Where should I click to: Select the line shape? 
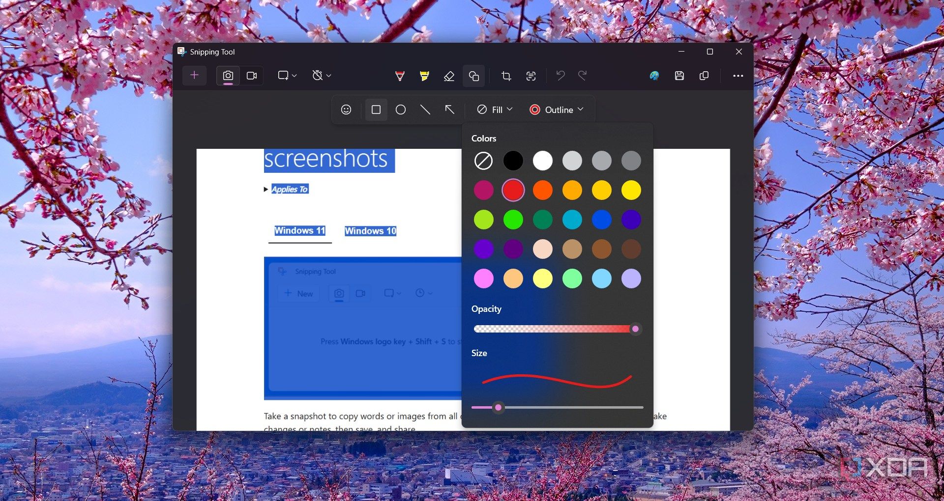425,110
